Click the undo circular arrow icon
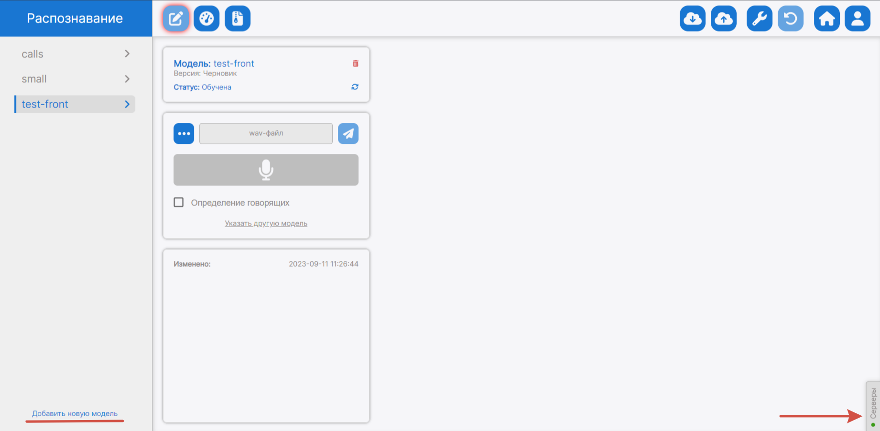 pos(790,19)
